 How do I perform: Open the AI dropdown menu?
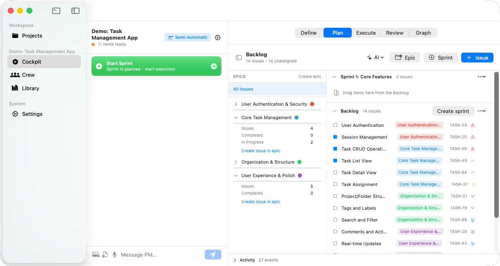(375, 58)
